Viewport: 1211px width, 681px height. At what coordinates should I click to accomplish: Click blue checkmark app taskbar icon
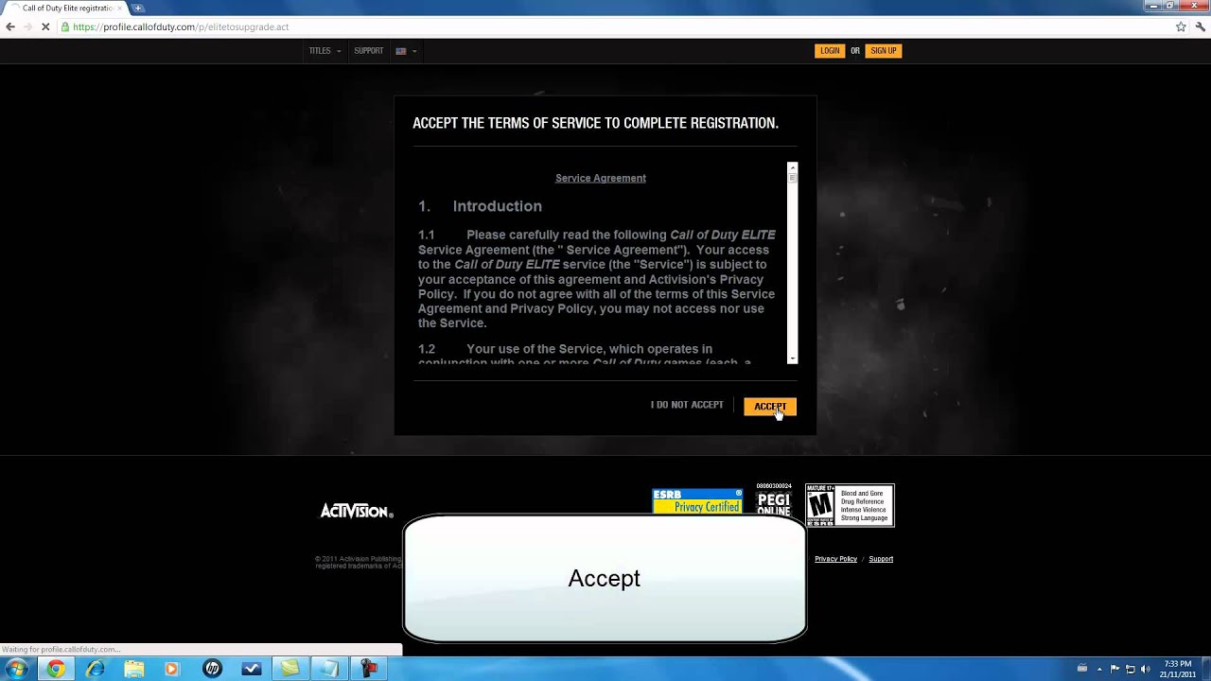pos(251,669)
